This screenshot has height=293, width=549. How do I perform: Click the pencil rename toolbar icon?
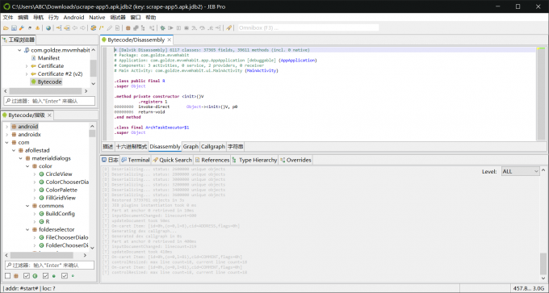[109, 28]
